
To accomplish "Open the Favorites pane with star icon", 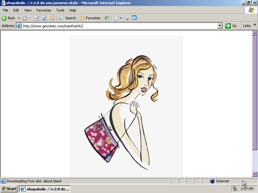I will [x=90, y=18].
